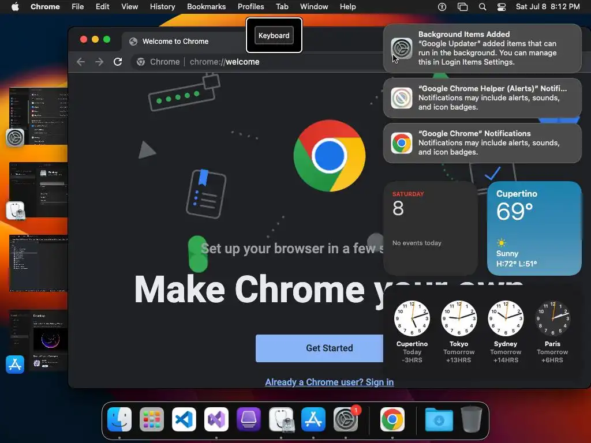Screen dimensions: 591x443
Task: Open the Apple menu
Action: [x=15, y=7]
